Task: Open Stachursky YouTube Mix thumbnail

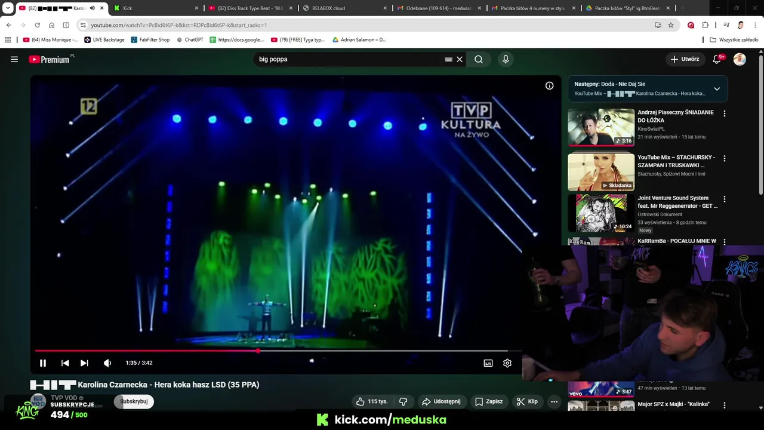Action: tap(601, 172)
